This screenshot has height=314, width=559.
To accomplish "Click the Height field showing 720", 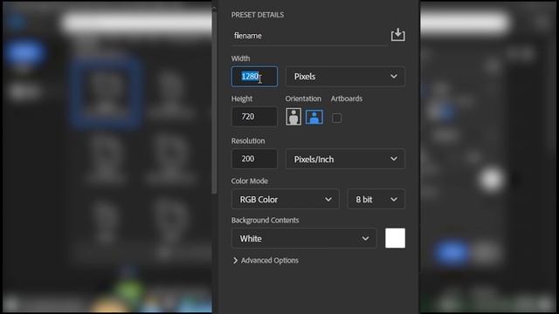I will (254, 117).
